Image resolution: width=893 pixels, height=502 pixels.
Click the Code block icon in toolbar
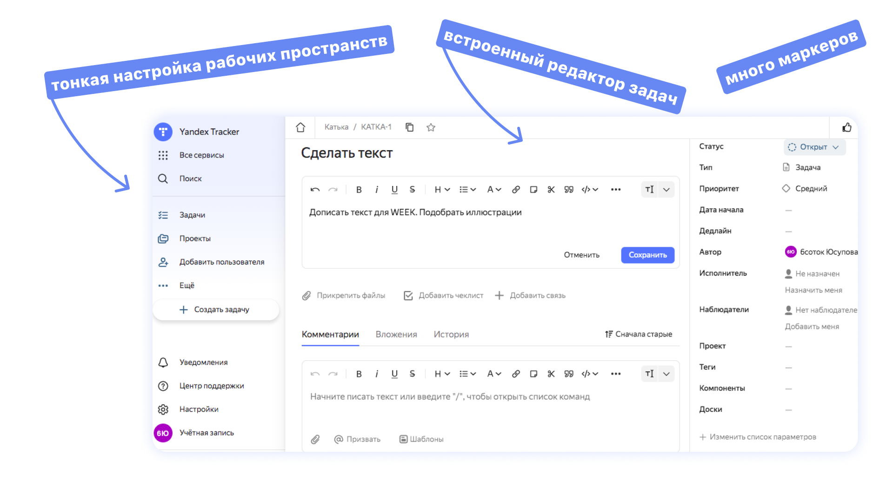[x=586, y=189]
